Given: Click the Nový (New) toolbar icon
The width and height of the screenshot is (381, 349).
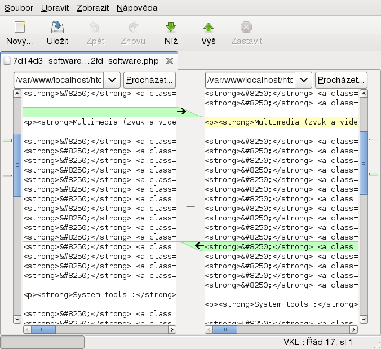Looking at the screenshot, I should coord(20,28).
